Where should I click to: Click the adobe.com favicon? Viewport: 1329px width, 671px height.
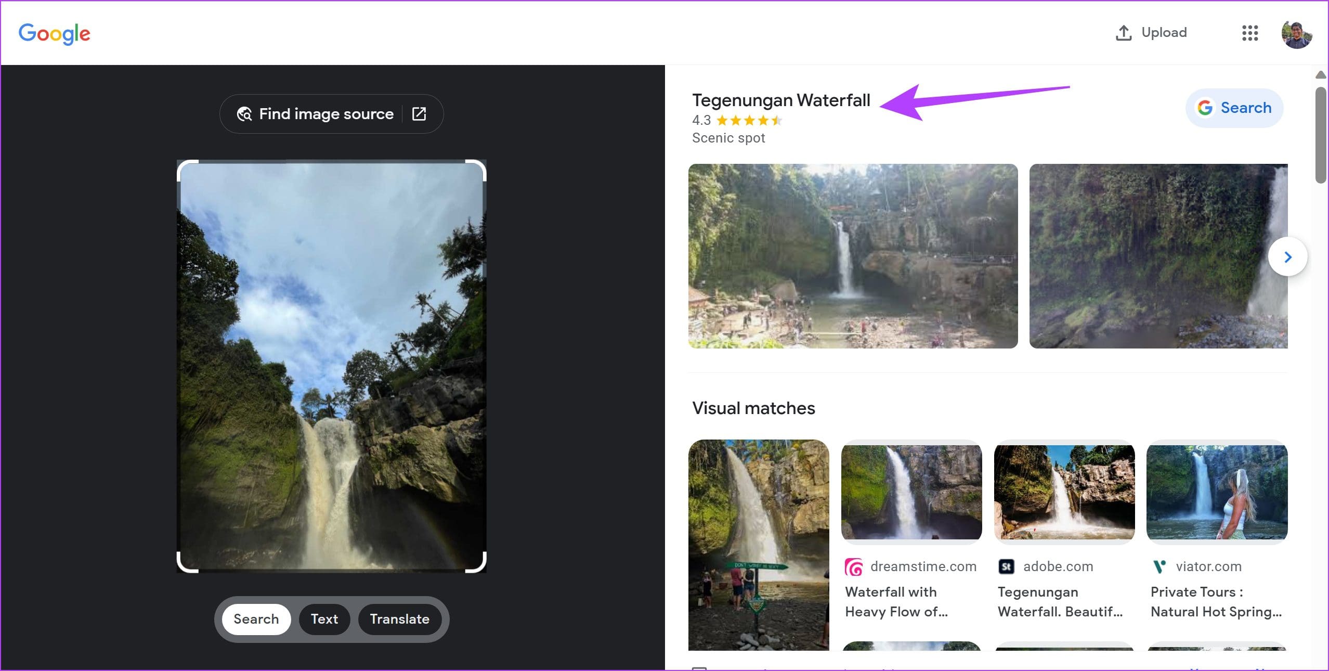1006,566
